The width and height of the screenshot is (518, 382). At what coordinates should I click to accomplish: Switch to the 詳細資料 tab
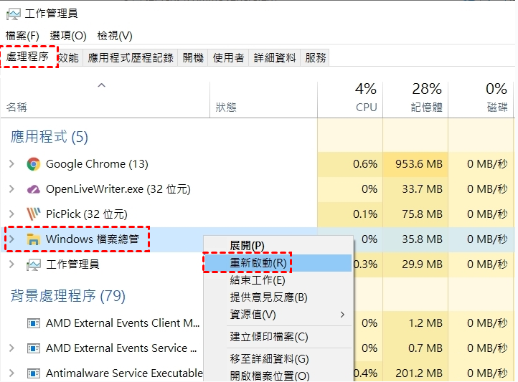tap(275, 58)
